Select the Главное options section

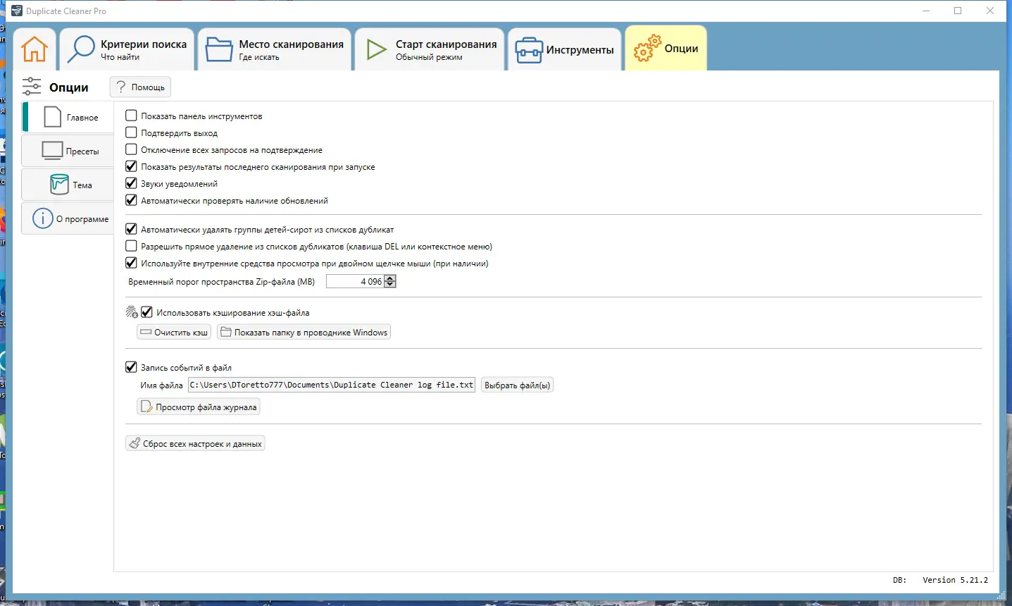(x=68, y=117)
